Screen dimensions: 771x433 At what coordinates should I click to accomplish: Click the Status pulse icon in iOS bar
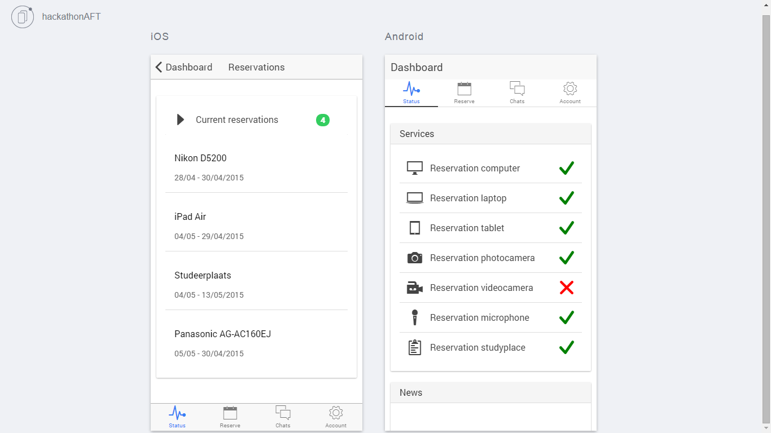point(177,413)
